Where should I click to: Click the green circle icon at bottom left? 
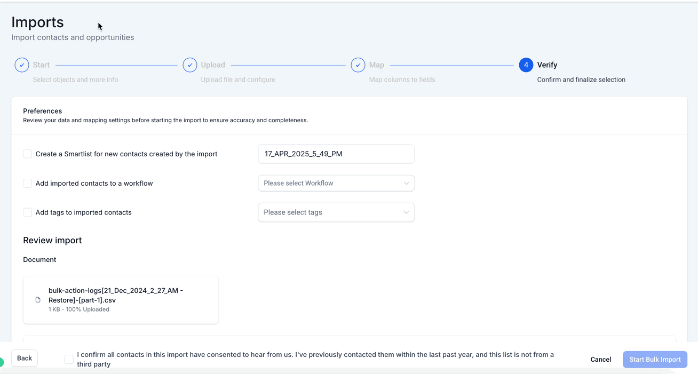pyautogui.click(x=2, y=363)
